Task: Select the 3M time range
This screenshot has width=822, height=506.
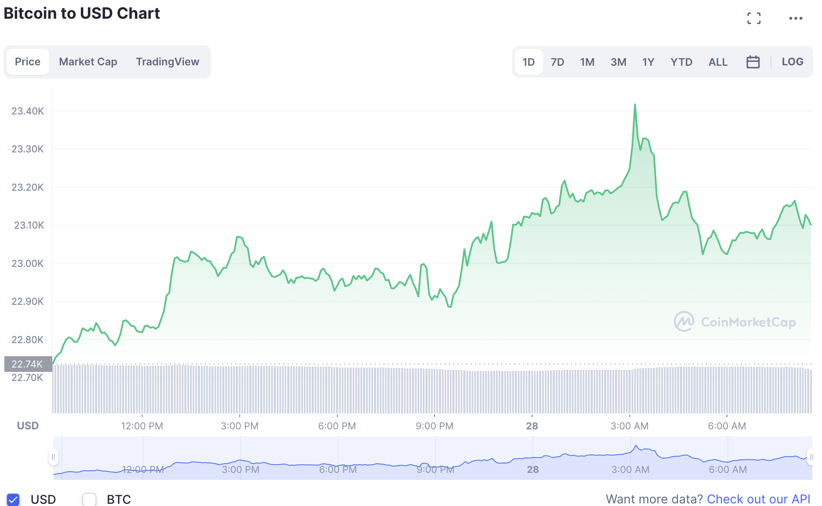Action: tap(618, 62)
